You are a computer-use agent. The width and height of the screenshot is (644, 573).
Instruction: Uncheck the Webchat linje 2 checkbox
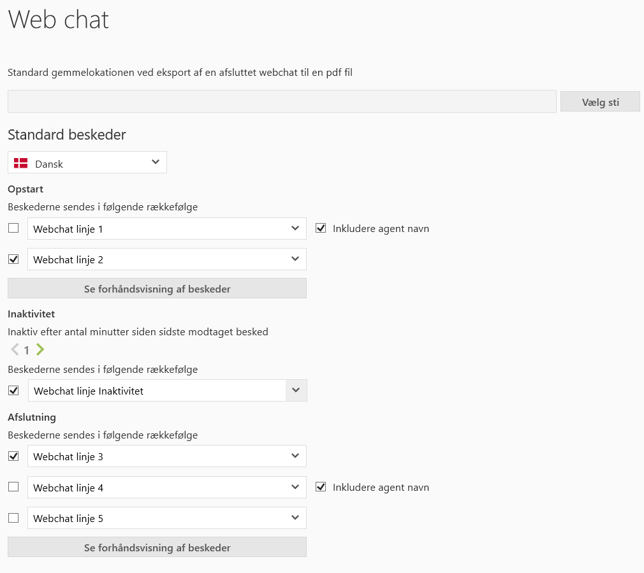(x=13, y=259)
